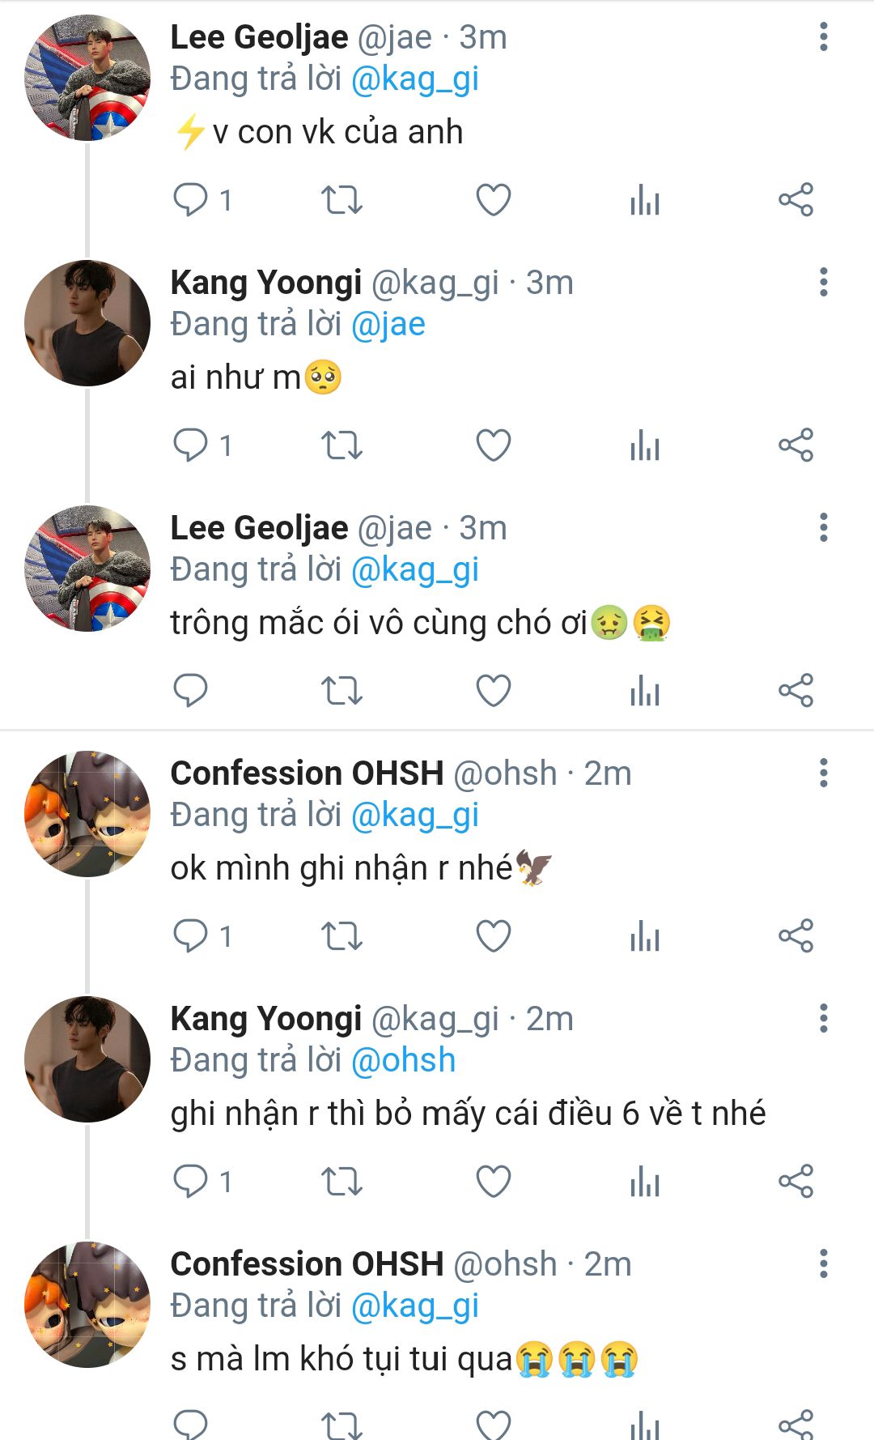Retweet Kang Yoongi's 'ai như m' tweet
This screenshot has height=1440, width=874.
pyautogui.click(x=342, y=445)
